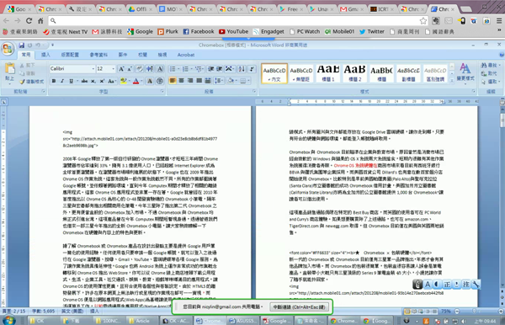Click the Office button in Word

coord(7,49)
